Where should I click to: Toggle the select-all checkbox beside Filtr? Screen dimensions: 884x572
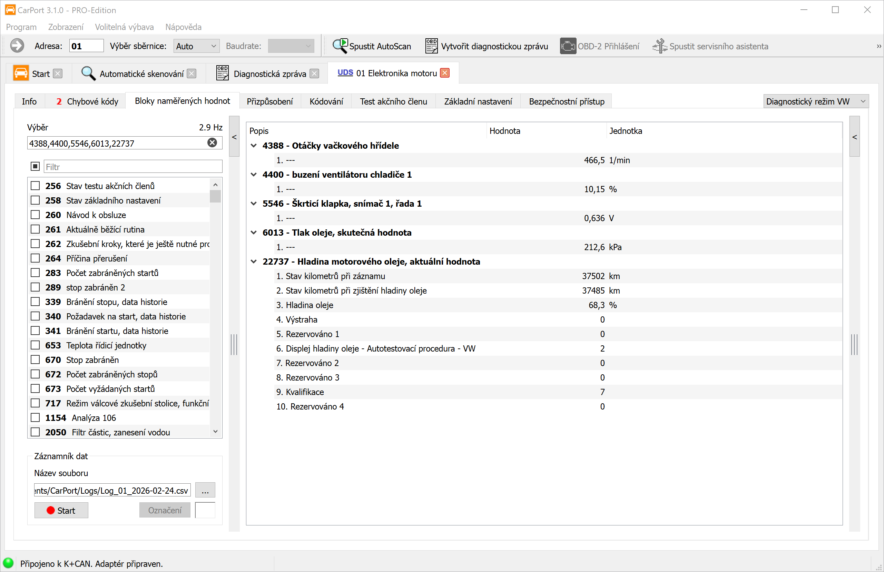(x=35, y=166)
